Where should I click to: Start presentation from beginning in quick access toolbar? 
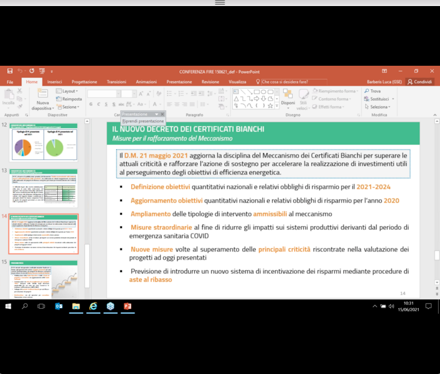coord(43,71)
